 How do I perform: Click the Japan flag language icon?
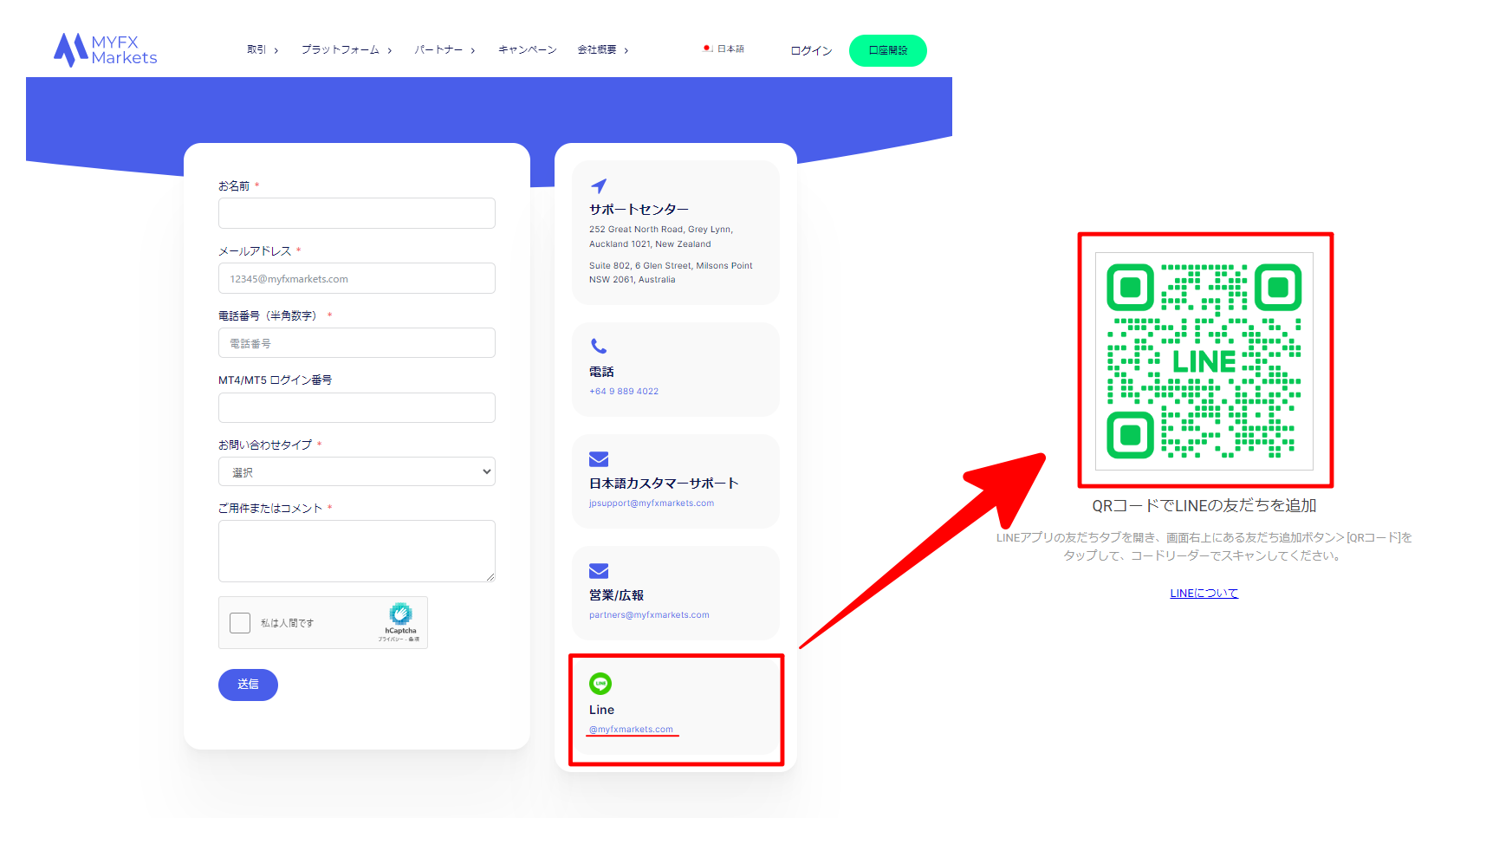click(x=708, y=49)
